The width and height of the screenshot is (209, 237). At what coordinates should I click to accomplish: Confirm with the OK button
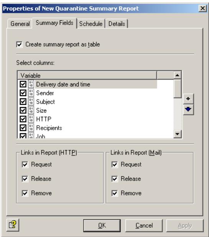pos(102,225)
